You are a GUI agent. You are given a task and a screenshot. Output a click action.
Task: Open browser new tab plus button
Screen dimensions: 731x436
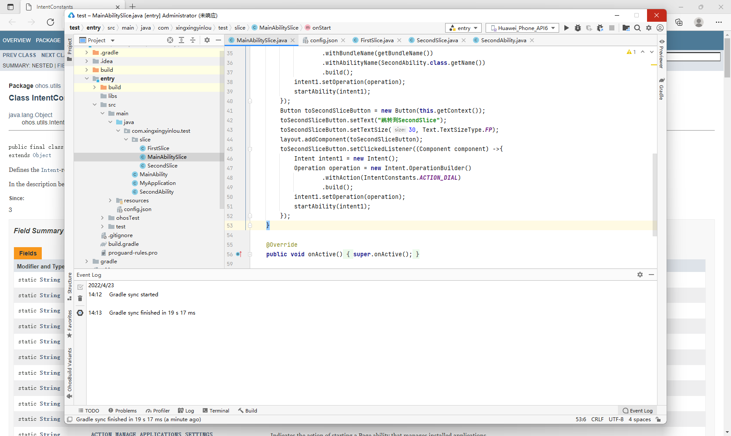[x=133, y=7]
